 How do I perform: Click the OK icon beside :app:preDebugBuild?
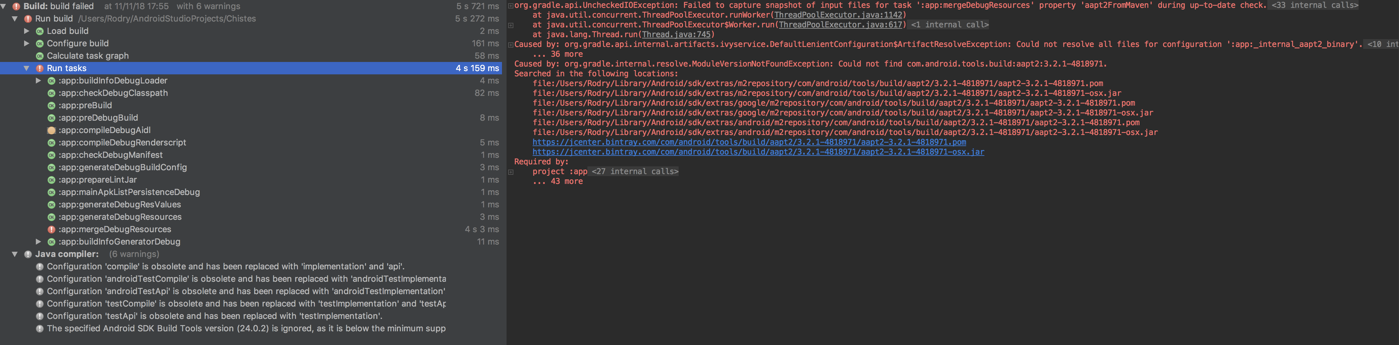point(52,118)
